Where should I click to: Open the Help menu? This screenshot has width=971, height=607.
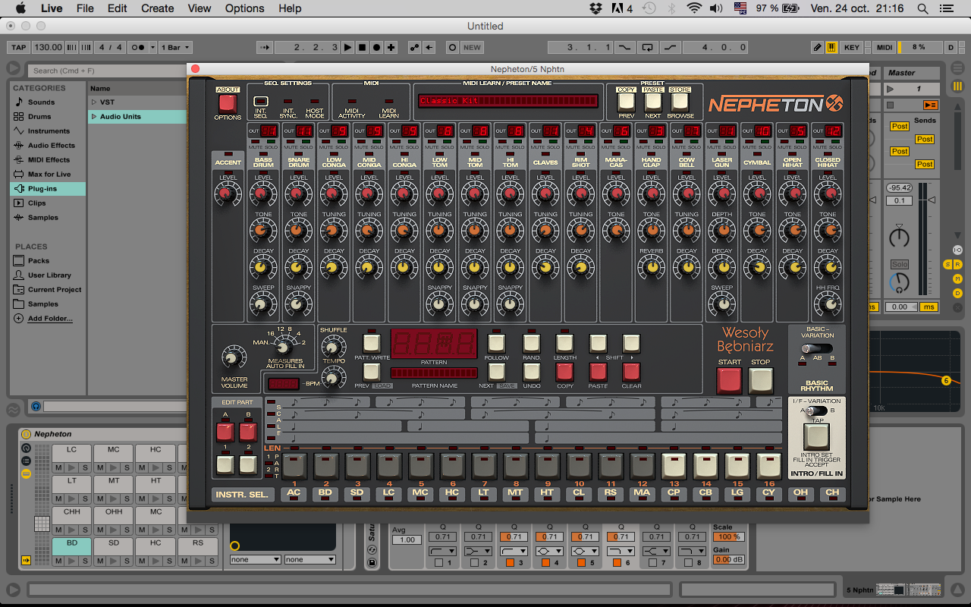(x=290, y=8)
